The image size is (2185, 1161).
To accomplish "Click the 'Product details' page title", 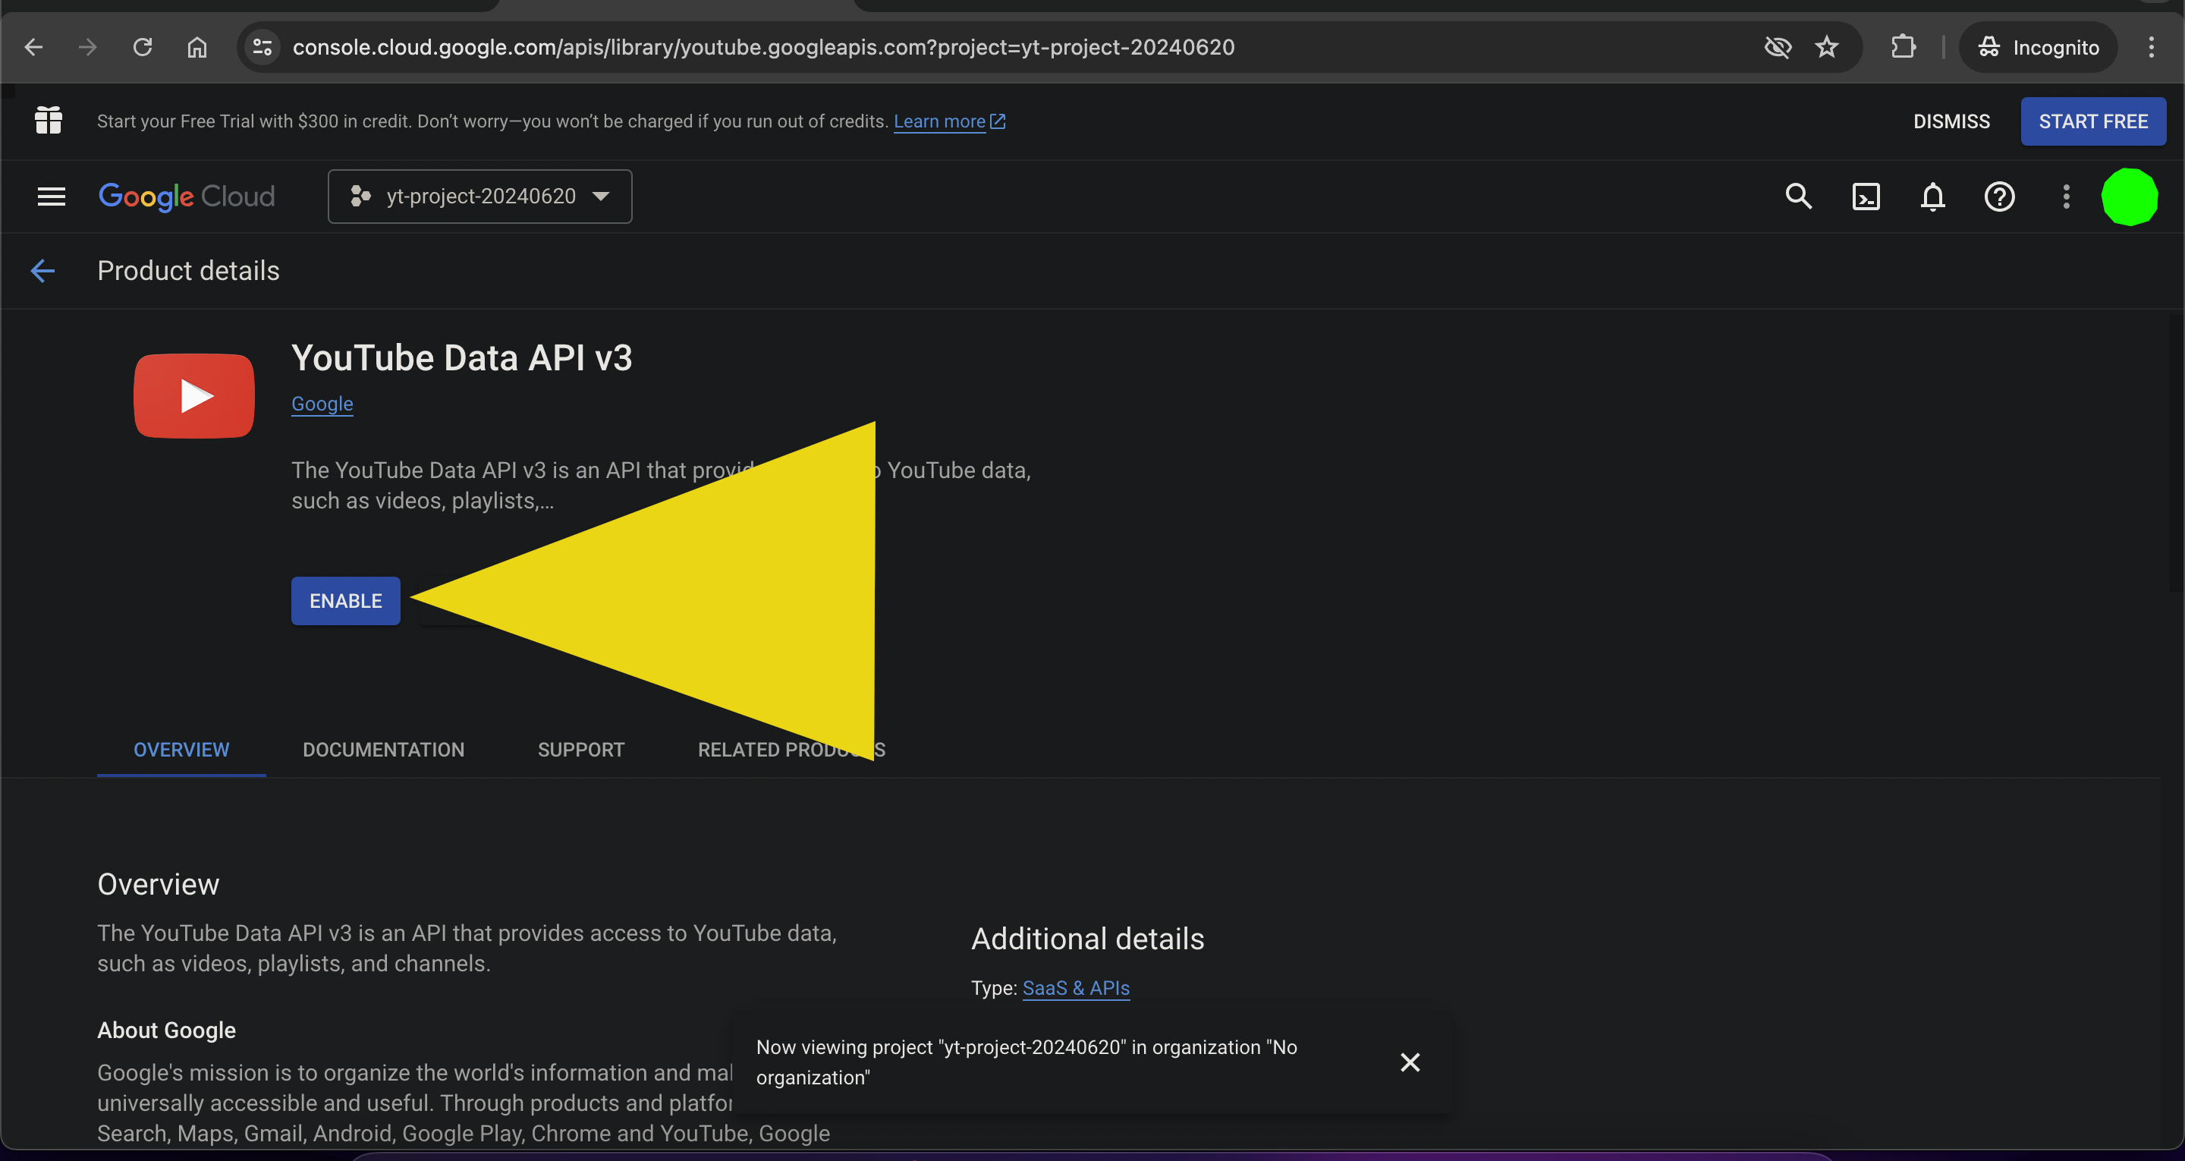I will 188,271.
